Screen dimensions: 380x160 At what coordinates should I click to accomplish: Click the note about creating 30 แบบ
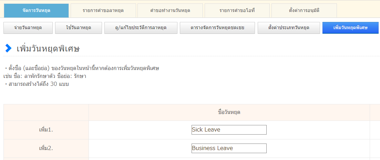tap(38, 84)
